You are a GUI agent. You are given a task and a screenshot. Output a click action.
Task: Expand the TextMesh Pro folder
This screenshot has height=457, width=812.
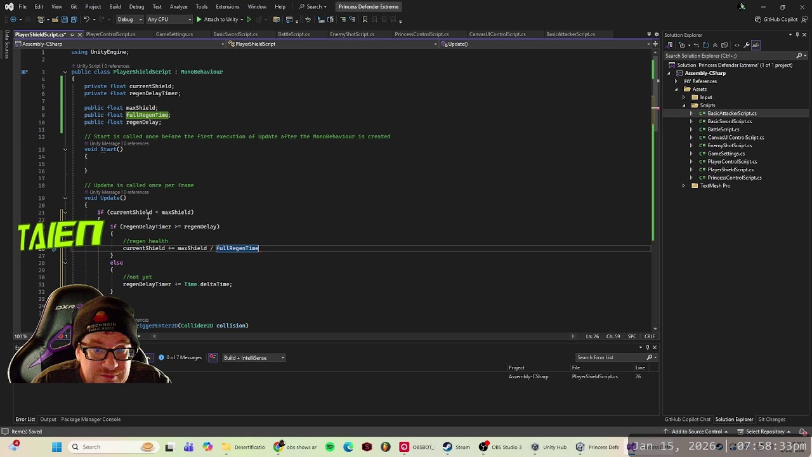[684, 186]
